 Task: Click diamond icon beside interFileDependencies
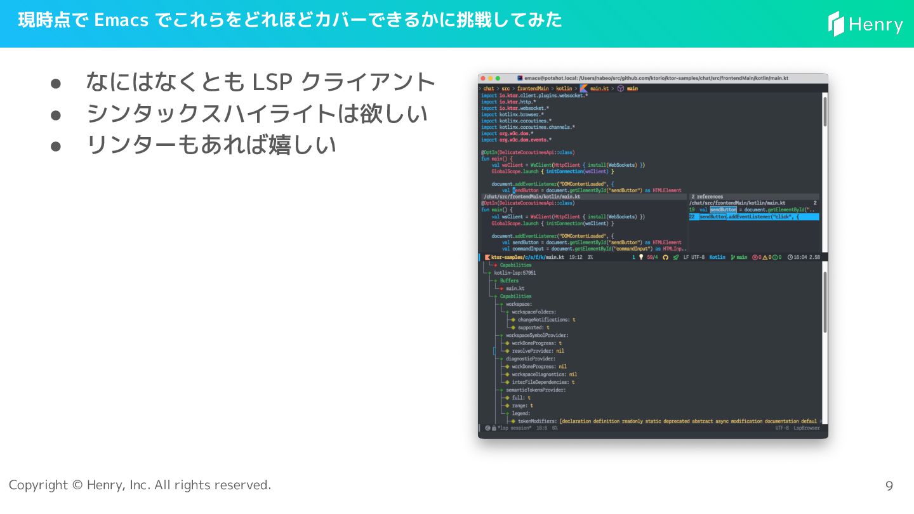[507, 382]
